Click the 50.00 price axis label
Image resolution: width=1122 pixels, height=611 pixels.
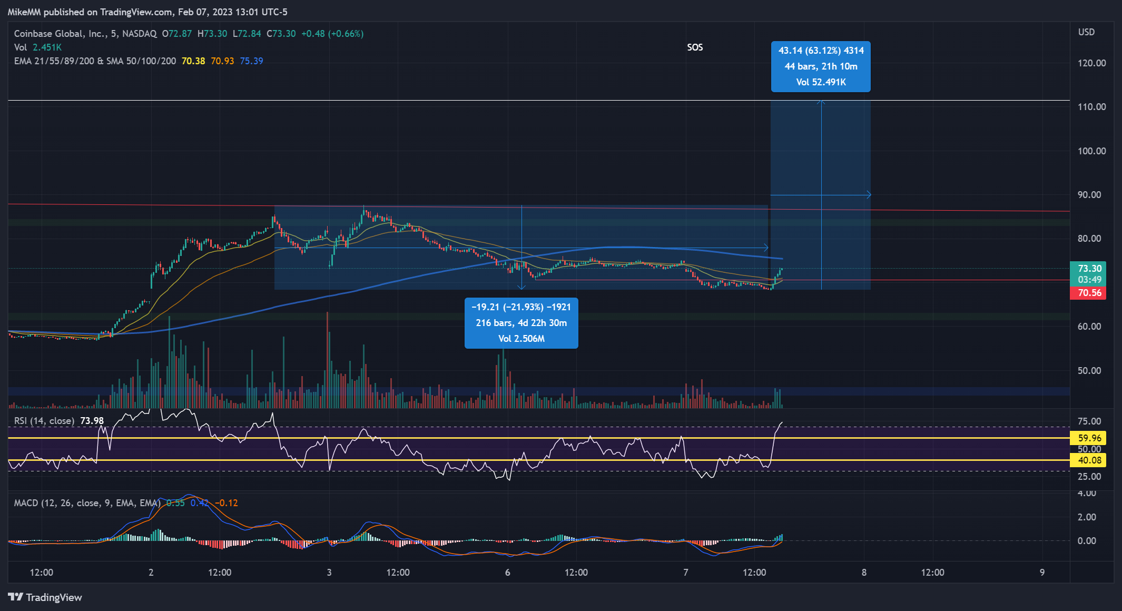pos(1089,371)
